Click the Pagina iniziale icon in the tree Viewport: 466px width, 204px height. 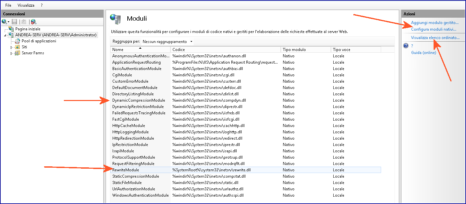point(11,29)
